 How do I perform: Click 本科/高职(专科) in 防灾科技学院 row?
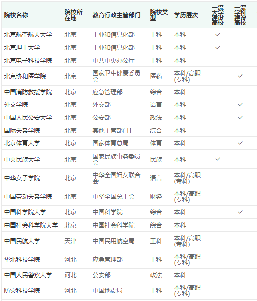pyautogui.click(x=187, y=290)
